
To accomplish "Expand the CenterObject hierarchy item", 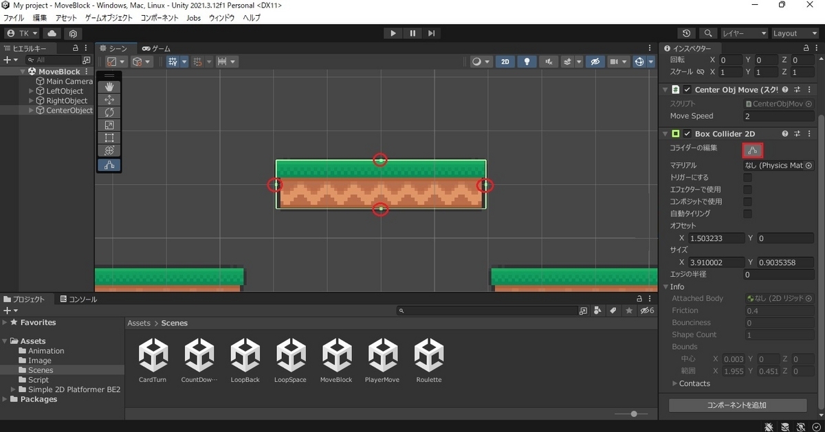I will click(32, 111).
